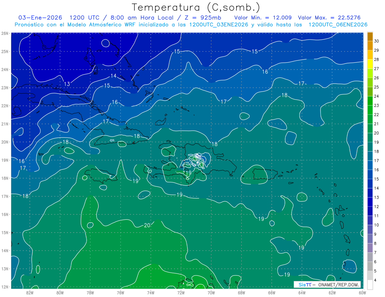Click the '14' contour label on the map
Viewport: 385px width, 297px height.
coord(114,76)
